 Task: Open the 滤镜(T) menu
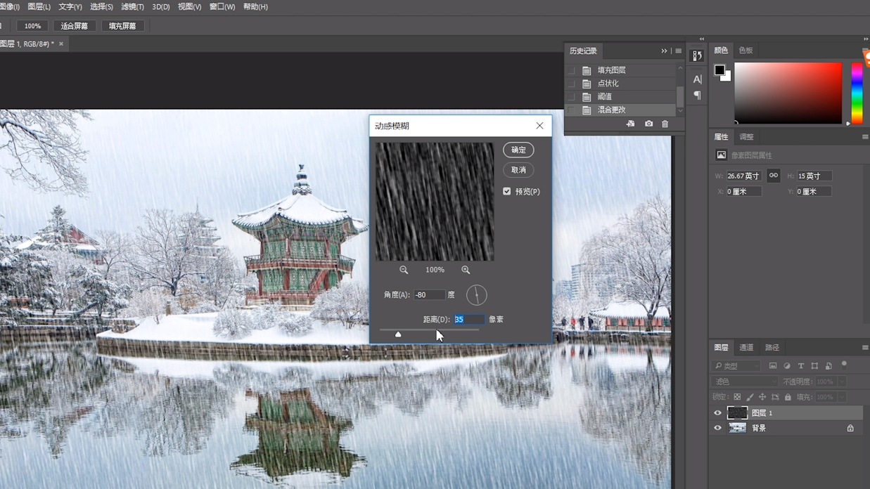132,7
